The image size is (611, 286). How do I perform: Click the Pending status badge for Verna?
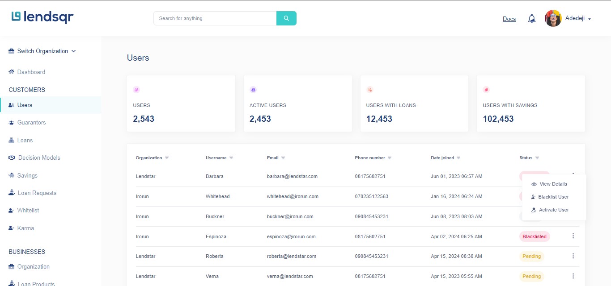coord(532,276)
